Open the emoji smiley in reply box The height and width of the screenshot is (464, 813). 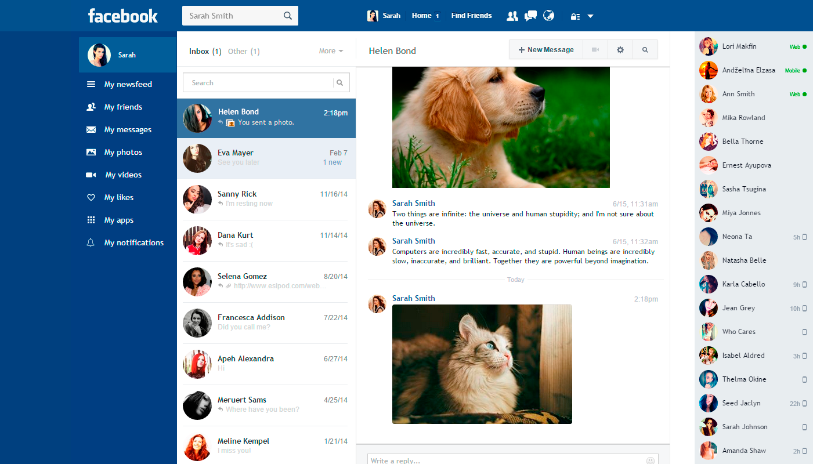(651, 461)
